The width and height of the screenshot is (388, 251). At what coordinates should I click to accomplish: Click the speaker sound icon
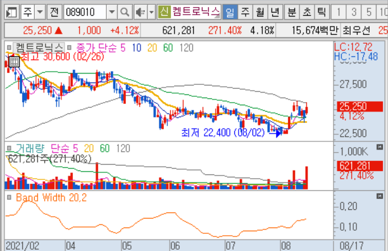141,12
